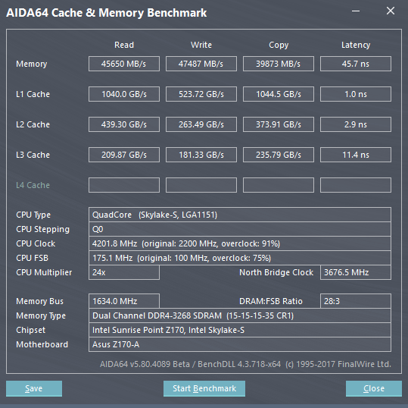Viewport: 408px width, 408px height.
Task: Click the Start Benchmark button
Action: point(204,388)
